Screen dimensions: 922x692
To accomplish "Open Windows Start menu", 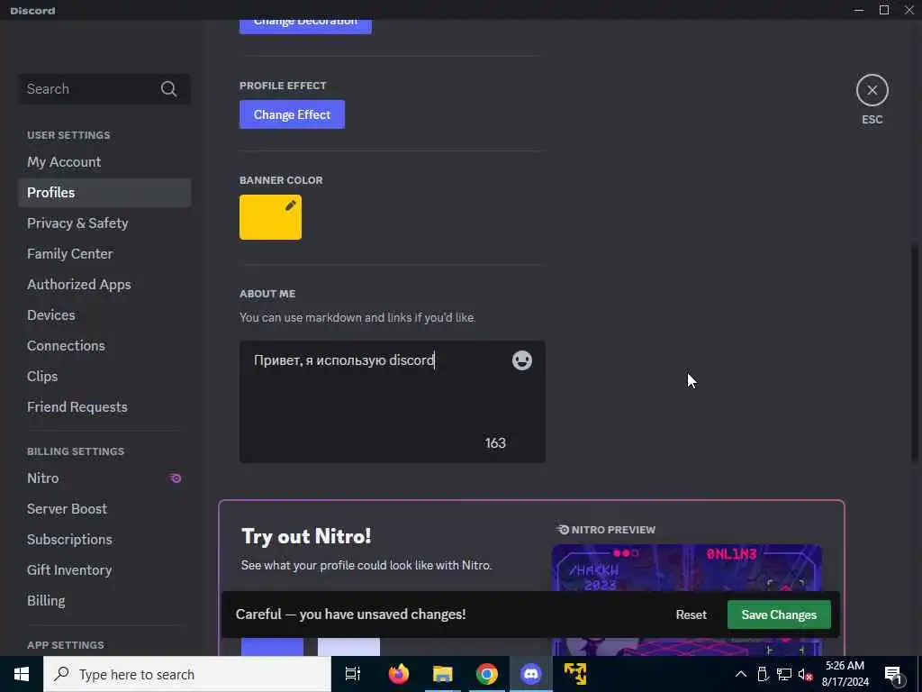I will tap(22, 674).
